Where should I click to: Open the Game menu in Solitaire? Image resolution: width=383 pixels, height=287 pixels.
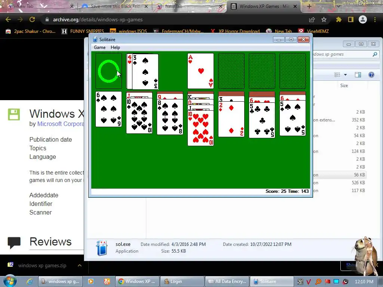tap(99, 47)
